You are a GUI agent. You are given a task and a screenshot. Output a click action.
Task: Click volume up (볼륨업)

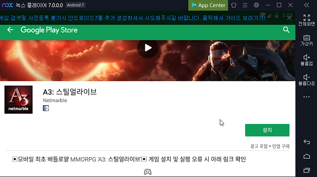(x=306, y=60)
